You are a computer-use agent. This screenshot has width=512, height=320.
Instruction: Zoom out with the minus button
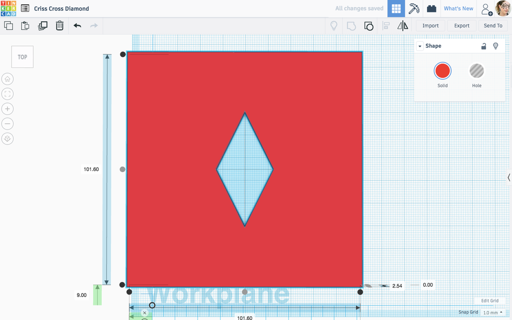click(7, 124)
